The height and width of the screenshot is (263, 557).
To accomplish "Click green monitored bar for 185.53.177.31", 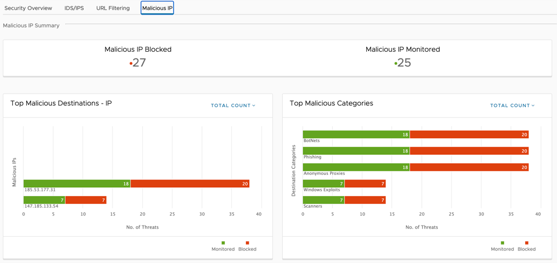I will point(77,183).
